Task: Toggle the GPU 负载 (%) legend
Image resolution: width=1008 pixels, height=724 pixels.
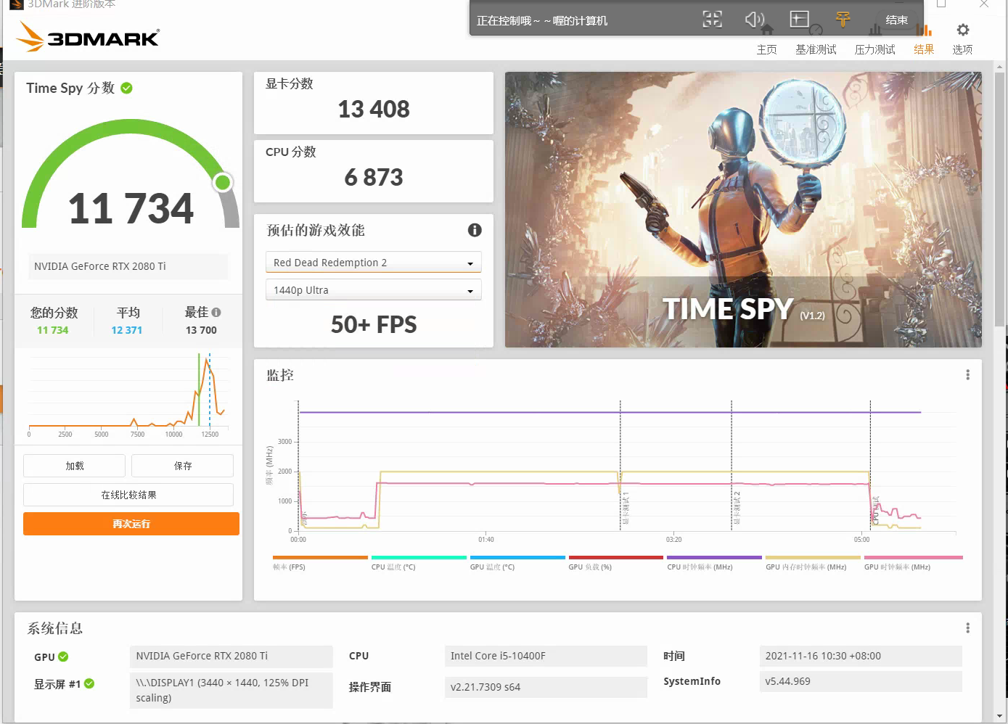Action: [616, 564]
